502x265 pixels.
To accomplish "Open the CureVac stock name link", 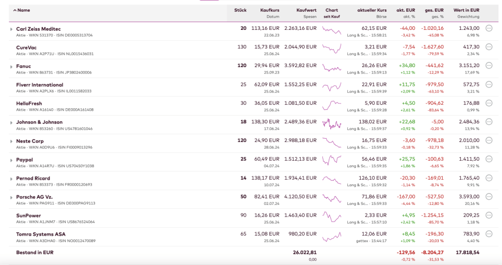I will pos(26,48).
